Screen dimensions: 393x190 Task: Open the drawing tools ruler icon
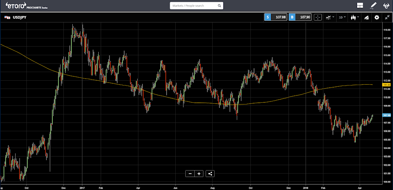pyautogui.click(x=367, y=17)
